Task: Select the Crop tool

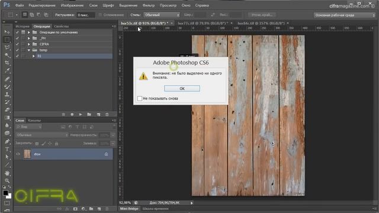Action: tap(7, 63)
